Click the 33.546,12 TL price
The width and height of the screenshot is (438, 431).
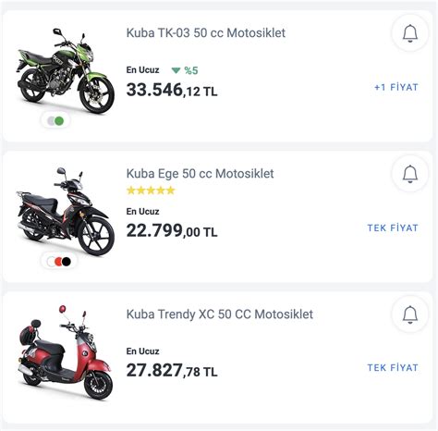click(172, 90)
